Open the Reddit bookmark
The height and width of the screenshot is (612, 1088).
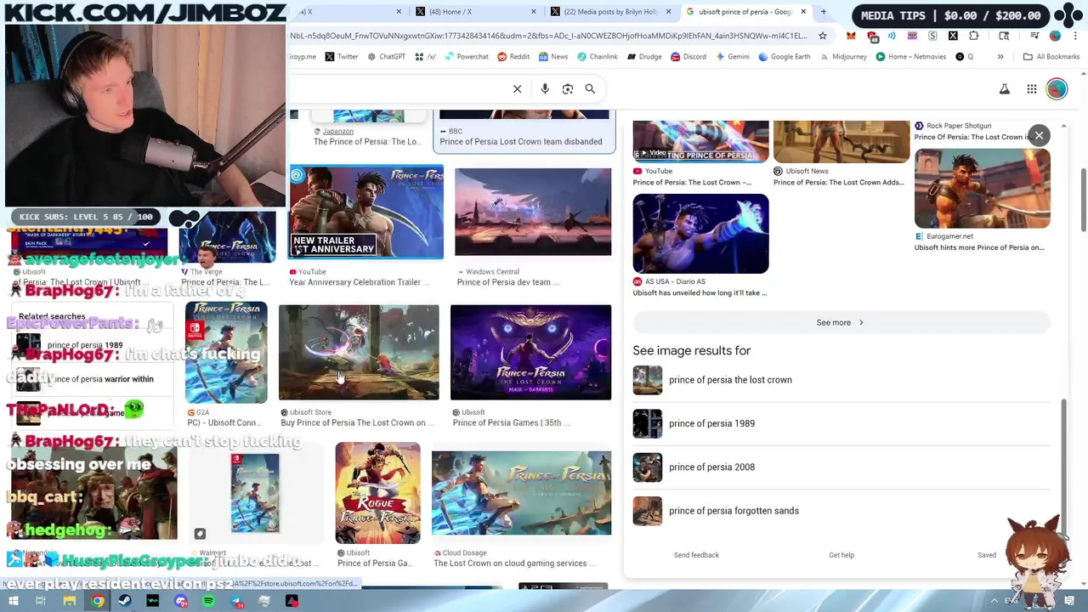pos(513,57)
